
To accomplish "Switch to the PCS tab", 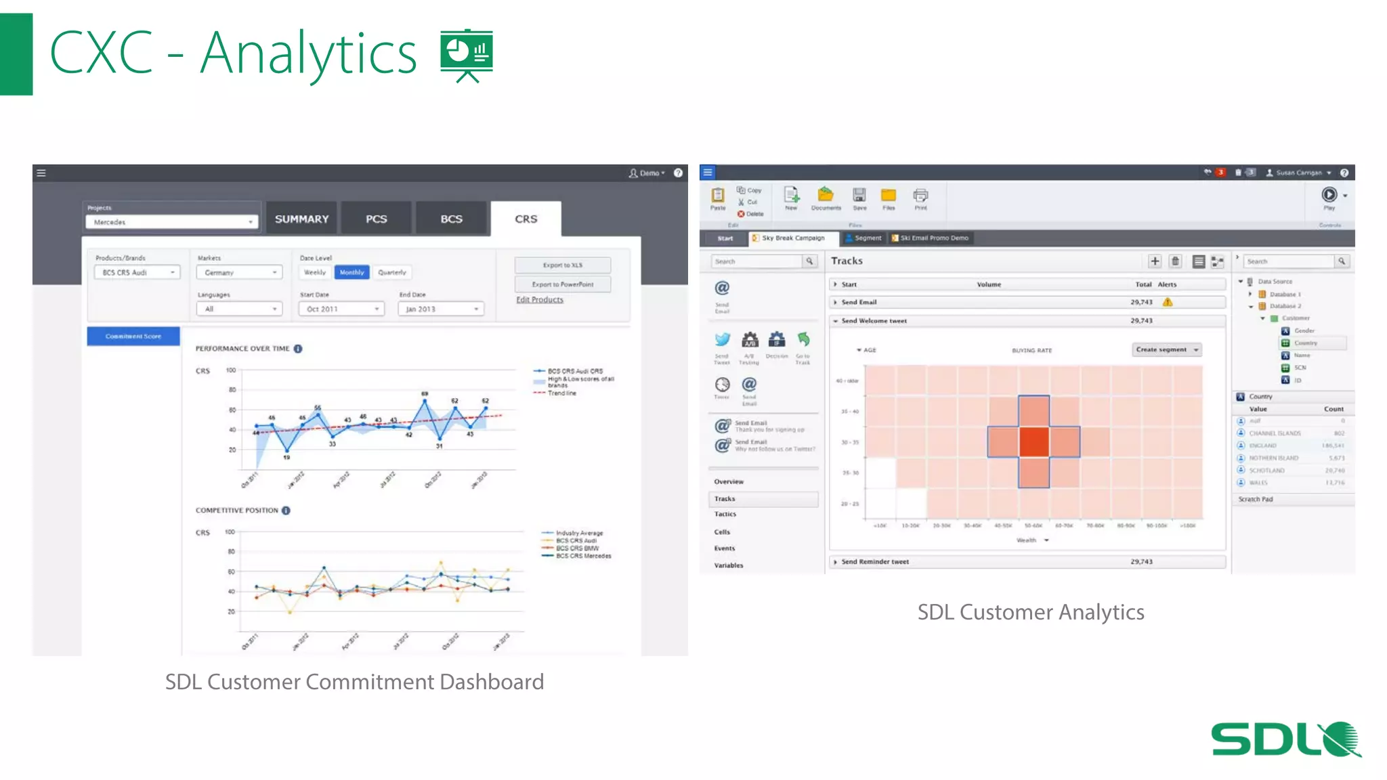I will pyautogui.click(x=377, y=219).
